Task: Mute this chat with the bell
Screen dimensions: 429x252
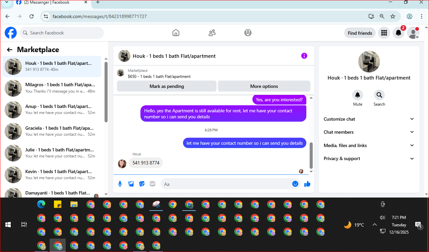Action: coord(358,95)
